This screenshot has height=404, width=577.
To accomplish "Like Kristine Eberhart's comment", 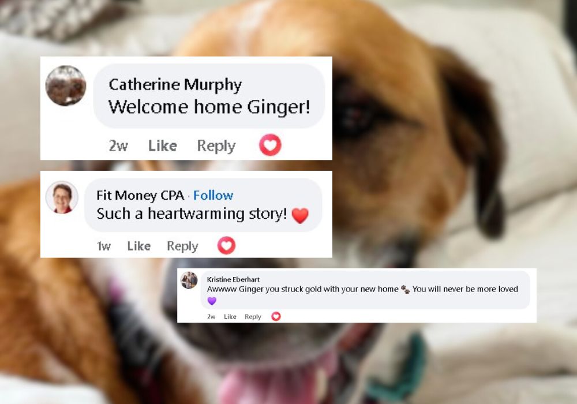I will point(230,316).
